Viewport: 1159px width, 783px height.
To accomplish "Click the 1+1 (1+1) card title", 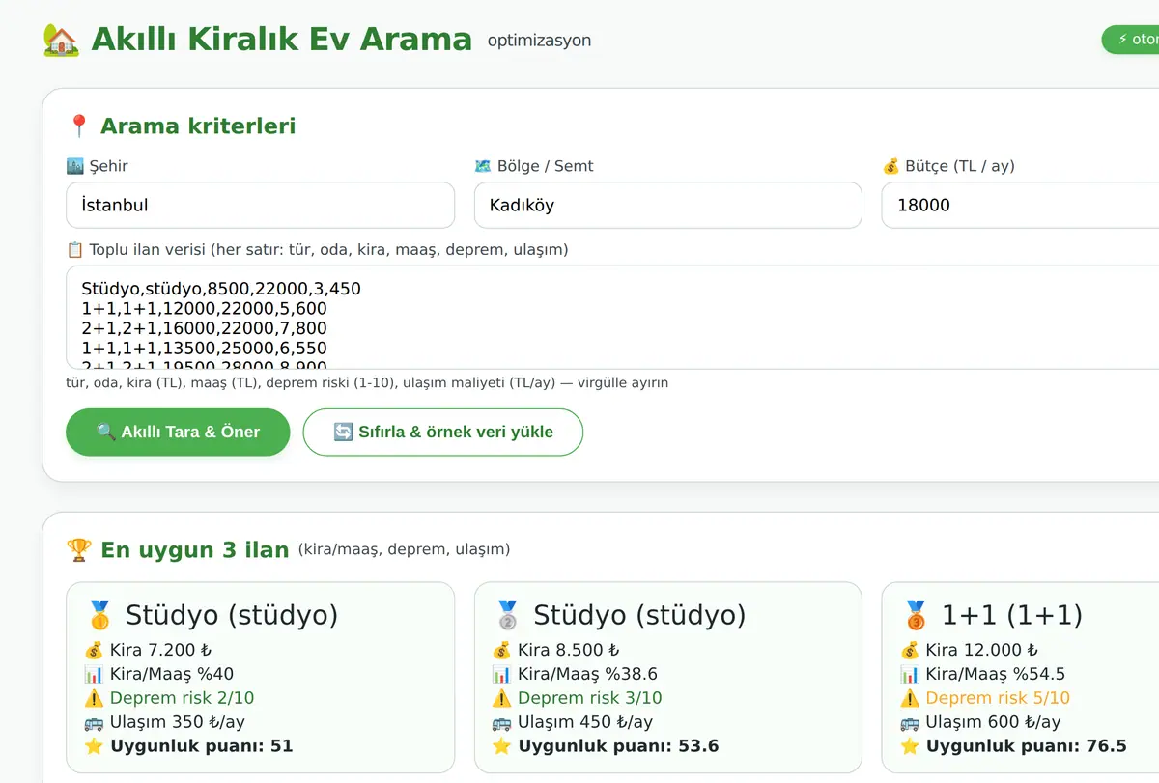I will click(x=1012, y=615).
